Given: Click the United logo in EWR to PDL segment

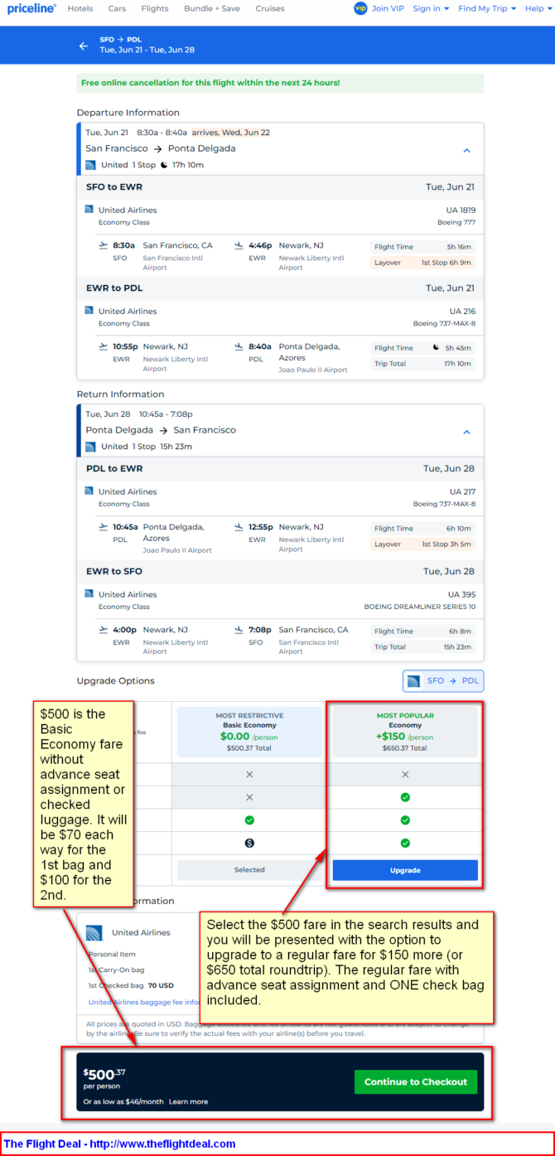Looking at the screenshot, I should click(89, 310).
